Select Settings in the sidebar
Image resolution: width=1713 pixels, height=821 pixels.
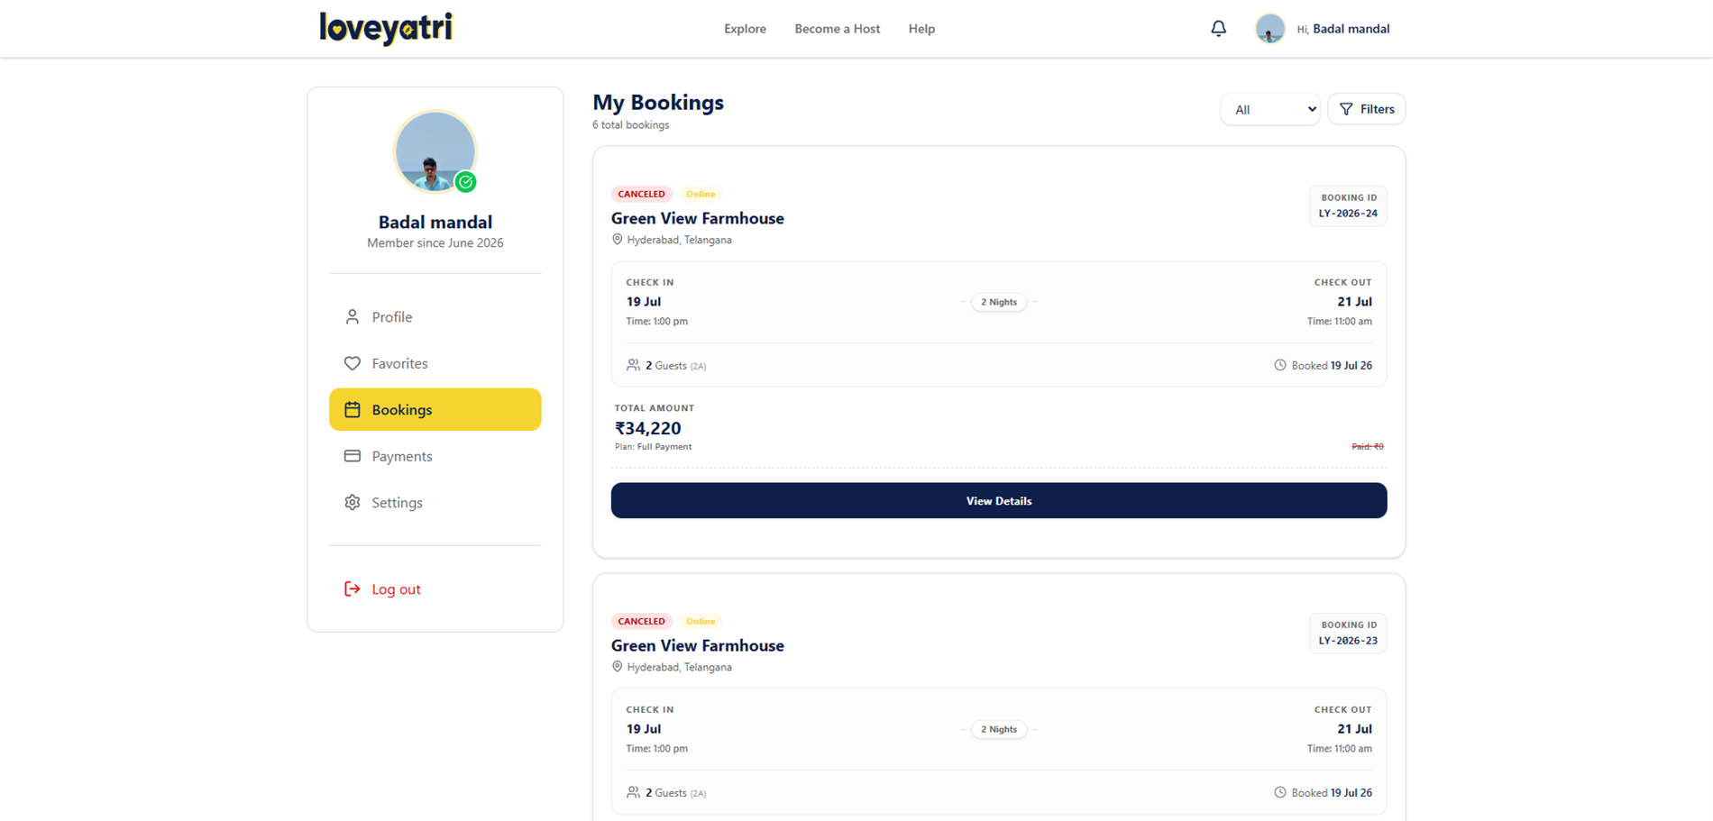point(435,503)
